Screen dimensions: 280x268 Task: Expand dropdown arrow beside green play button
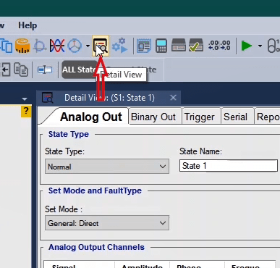coord(260,46)
